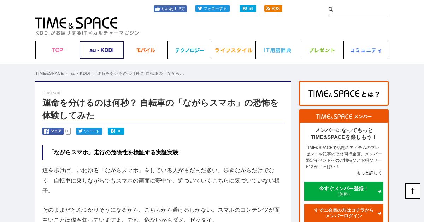
Task: Click the paragraph starting そのままだとぶつかりそうになるから
Action: (161, 215)
